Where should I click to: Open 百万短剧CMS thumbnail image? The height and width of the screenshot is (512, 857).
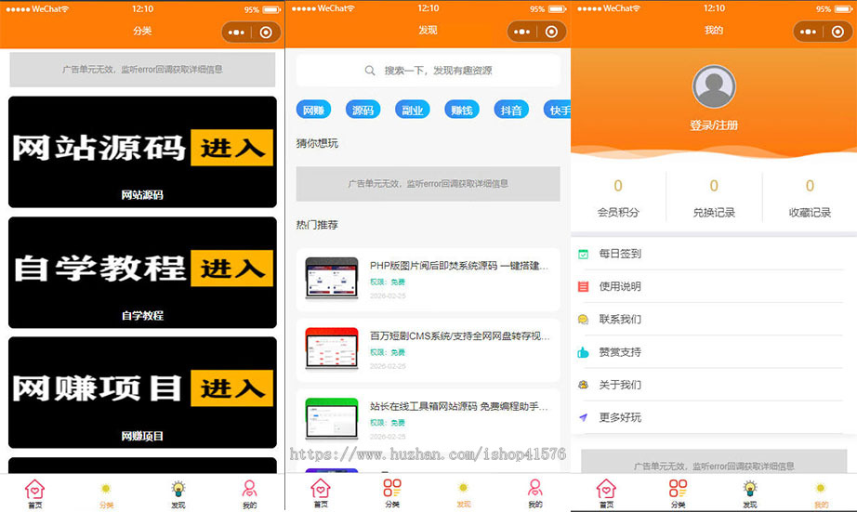[x=331, y=348]
